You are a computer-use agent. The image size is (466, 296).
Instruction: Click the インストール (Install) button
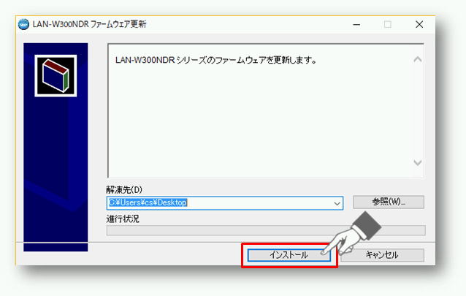[x=289, y=255]
